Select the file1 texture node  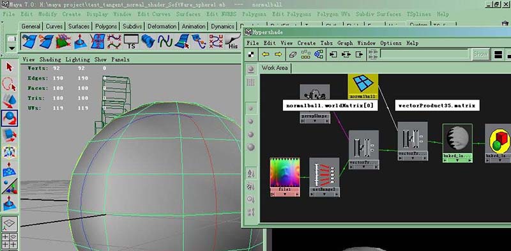pos(285,177)
